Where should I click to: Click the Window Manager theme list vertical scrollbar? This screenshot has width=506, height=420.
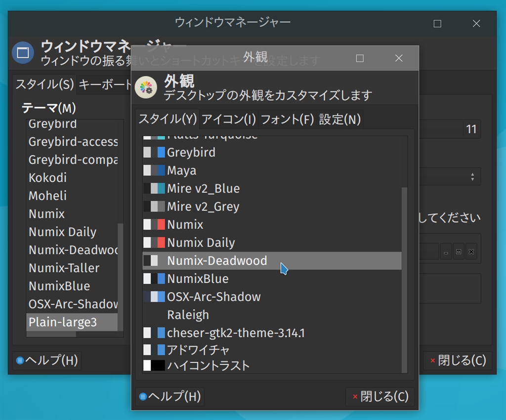(121, 277)
